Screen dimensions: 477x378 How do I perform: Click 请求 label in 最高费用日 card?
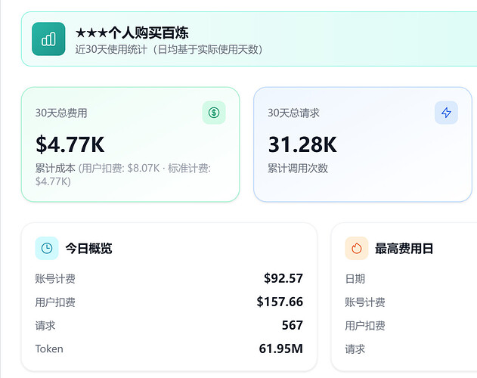coord(355,349)
